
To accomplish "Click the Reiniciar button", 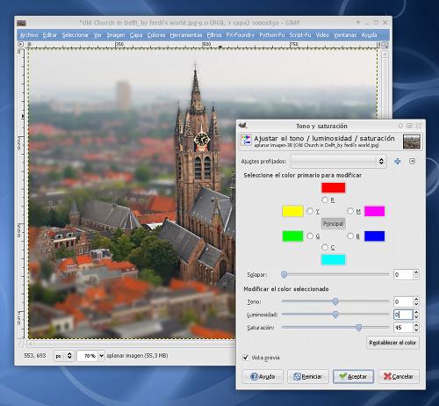I will (308, 376).
